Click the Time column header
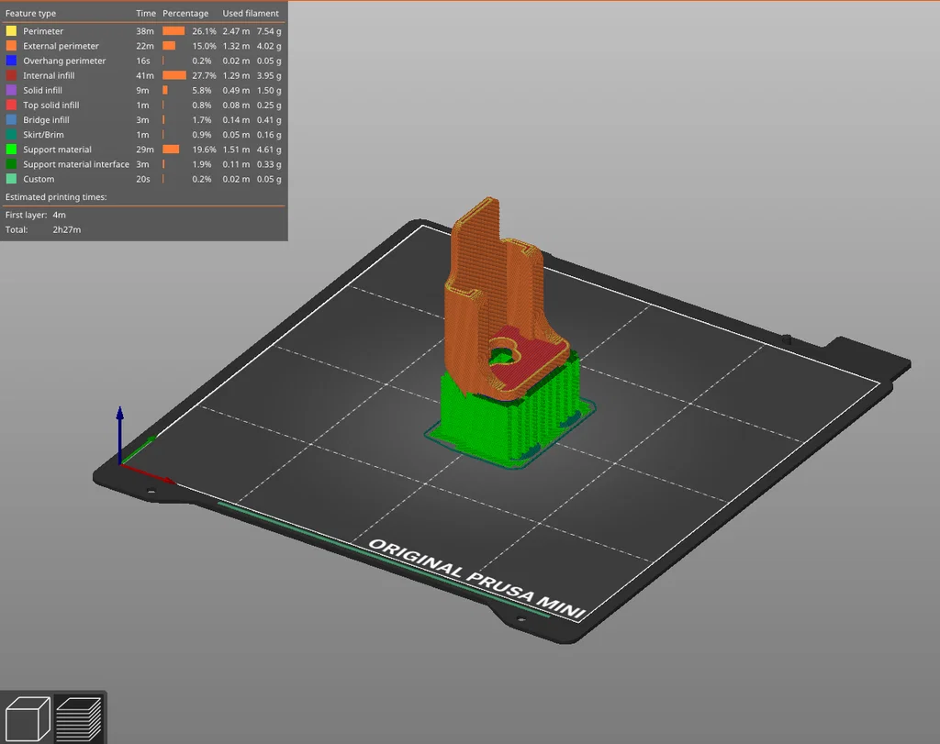This screenshot has height=744, width=940. [x=146, y=13]
